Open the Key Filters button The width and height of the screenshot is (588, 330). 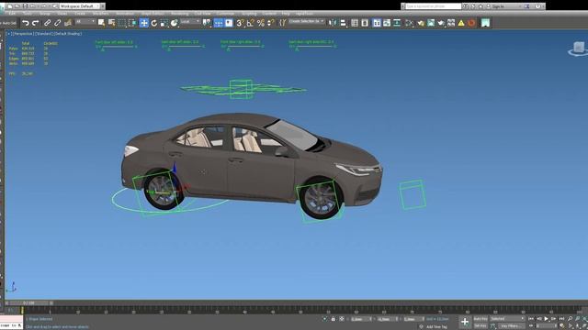tap(511, 326)
